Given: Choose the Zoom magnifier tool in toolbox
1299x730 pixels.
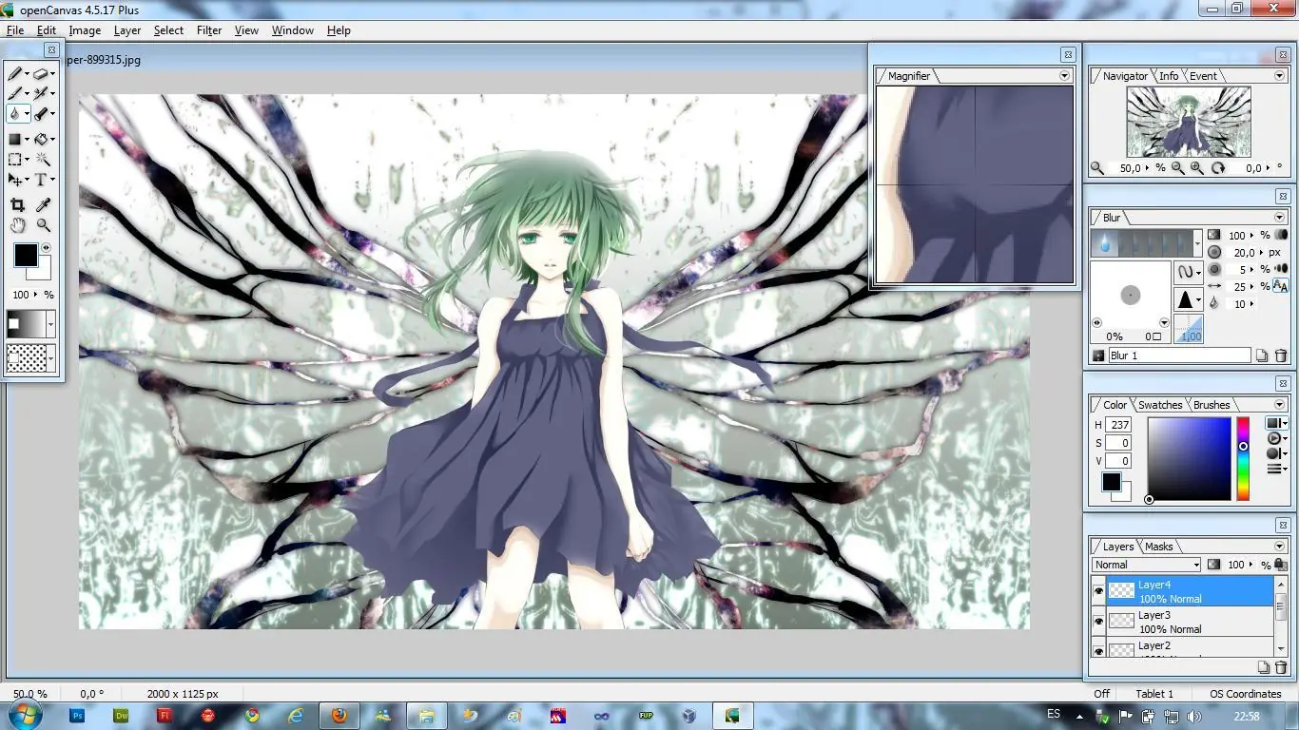Looking at the screenshot, I should coord(43,225).
